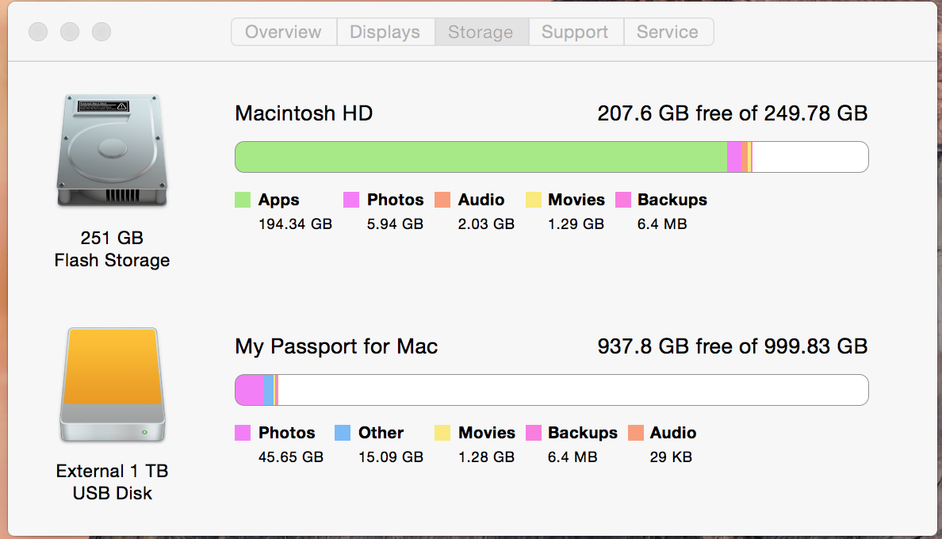Click the orange Audio swatch under Macintosh HD
942x539 pixels.
[442, 200]
